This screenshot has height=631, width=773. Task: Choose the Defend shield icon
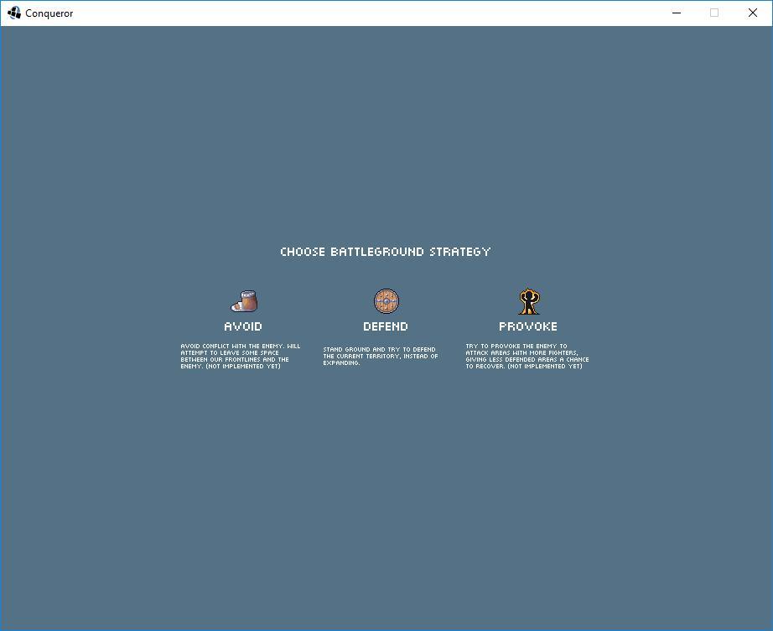tap(386, 301)
